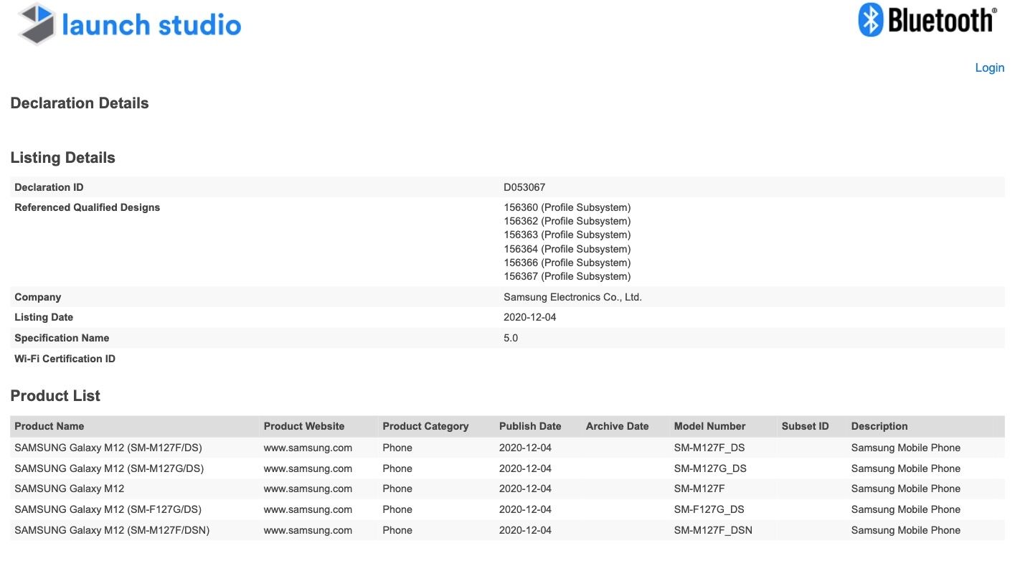This screenshot has width=1015, height=561.
Task: Click the Bluetooth logo icon
Action: [870, 20]
